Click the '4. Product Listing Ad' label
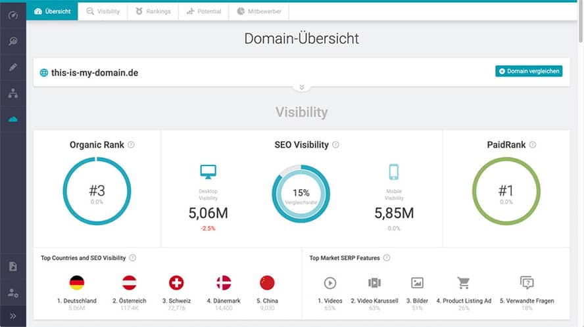This screenshot has width=584, height=327. click(x=464, y=301)
